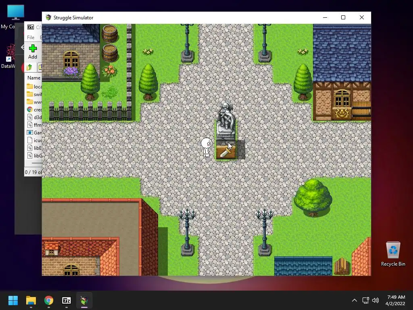
Task: Select the 'libG' file in 7-Zip list
Action: click(35, 155)
